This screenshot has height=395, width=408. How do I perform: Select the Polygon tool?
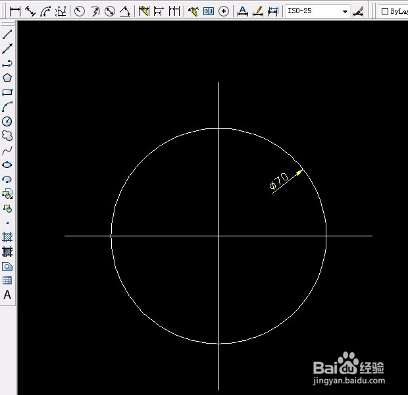(7, 78)
